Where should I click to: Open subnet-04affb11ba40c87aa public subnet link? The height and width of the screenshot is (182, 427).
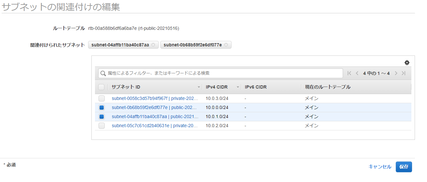pos(155,116)
